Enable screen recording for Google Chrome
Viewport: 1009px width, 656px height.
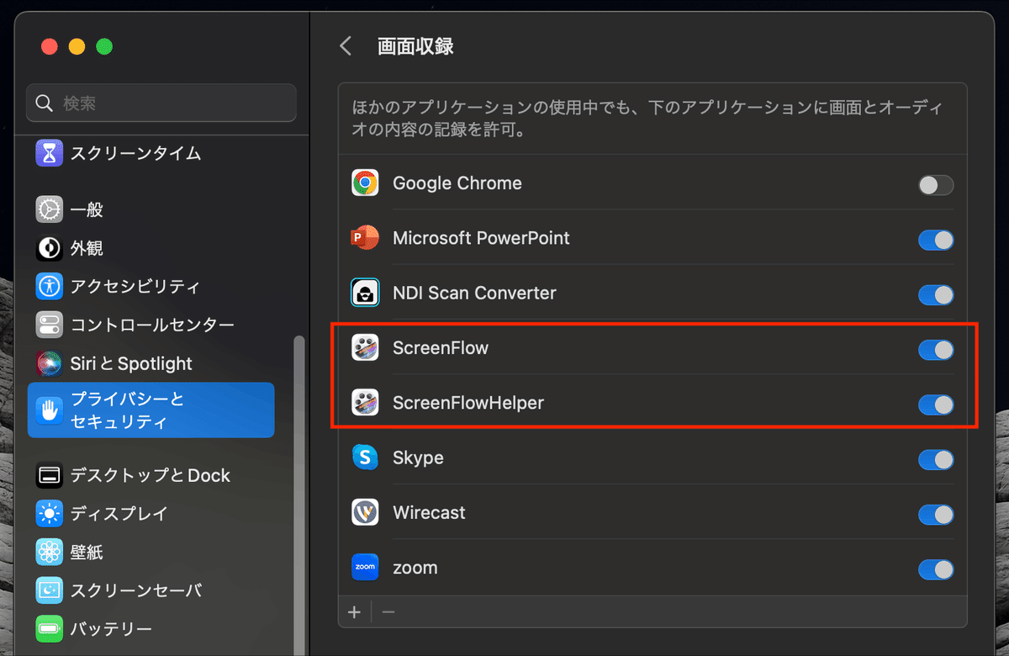[x=936, y=185]
